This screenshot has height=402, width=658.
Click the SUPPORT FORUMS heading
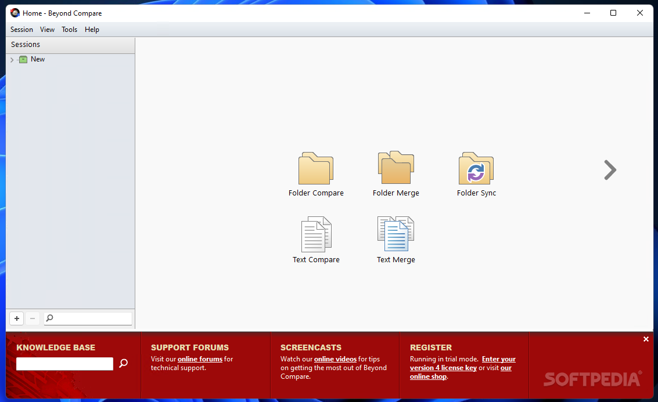tap(190, 347)
